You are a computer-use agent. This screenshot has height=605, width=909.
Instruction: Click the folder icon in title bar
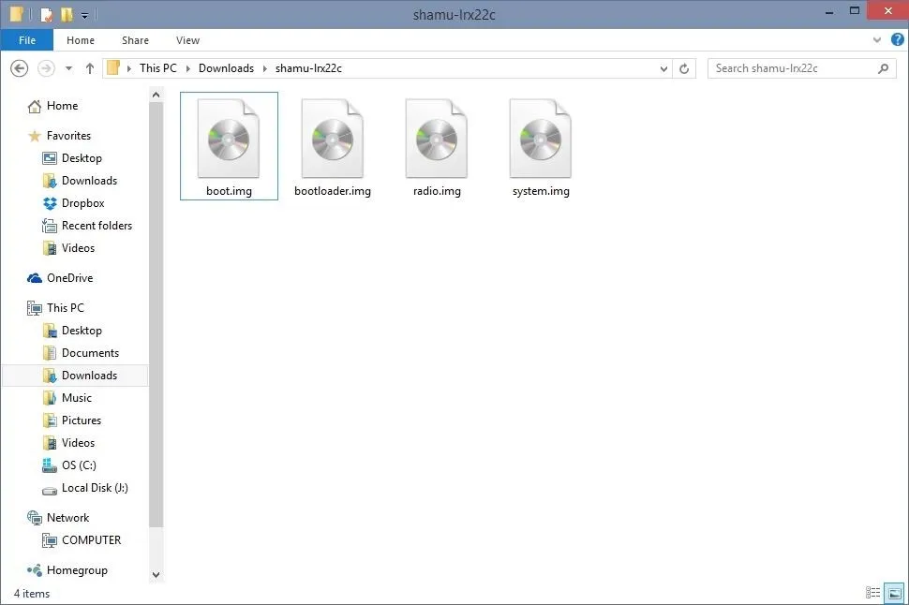[16, 14]
